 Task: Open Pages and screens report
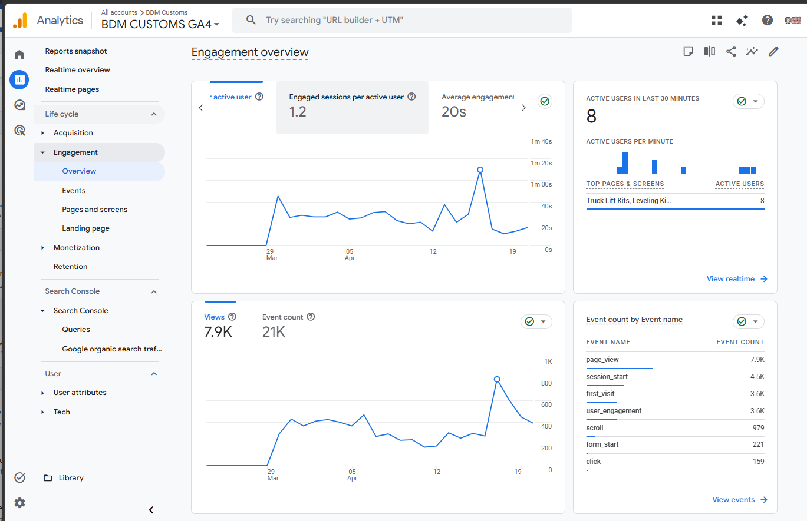(x=95, y=210)
